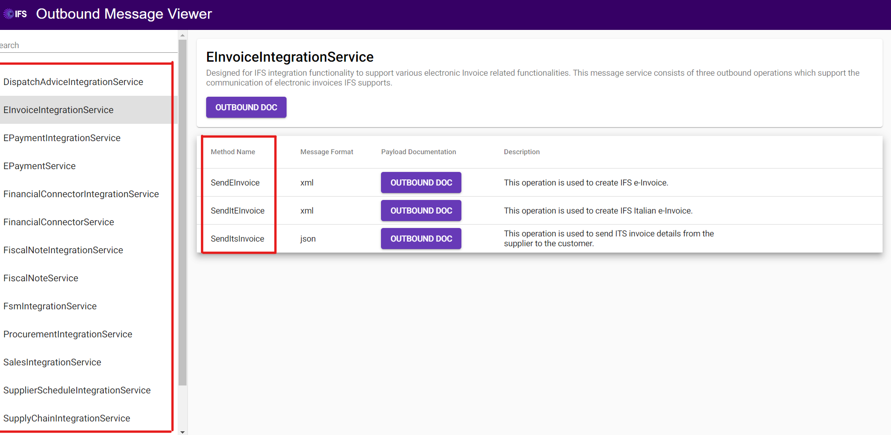
Task: Open the service-level OUTBOUND DOC button
Action: pyautogui.click(x=246, y=107)
